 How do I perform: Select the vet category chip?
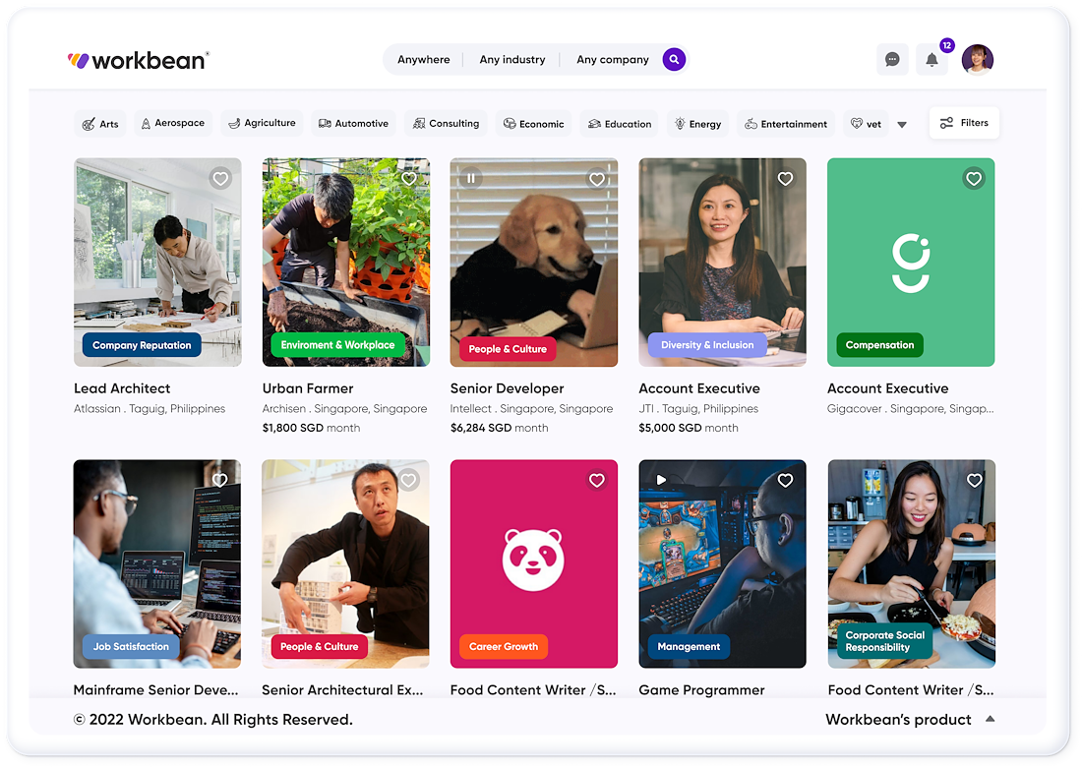tap(866, 124)
